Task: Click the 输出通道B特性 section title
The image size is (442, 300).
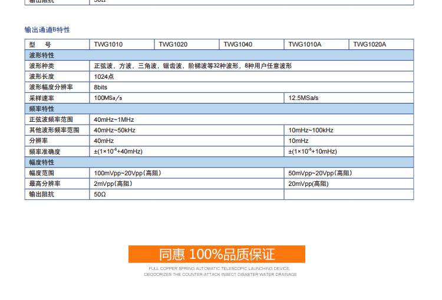Action: (x=47, y=29)
